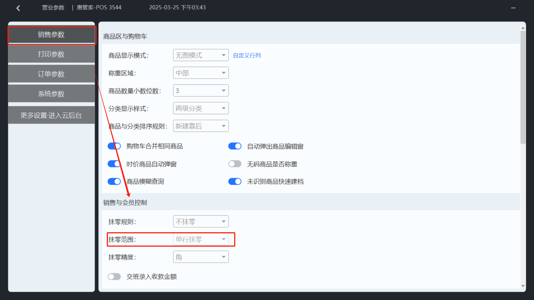Click the scrollbar up arrow
Image resolution: width=534 pixels, height=300 pixels.
pos(523,28)
